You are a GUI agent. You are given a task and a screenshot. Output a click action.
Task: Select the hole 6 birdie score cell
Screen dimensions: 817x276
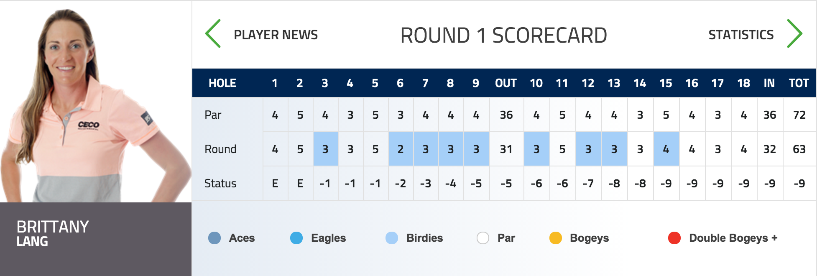click(x=401, y=149)
